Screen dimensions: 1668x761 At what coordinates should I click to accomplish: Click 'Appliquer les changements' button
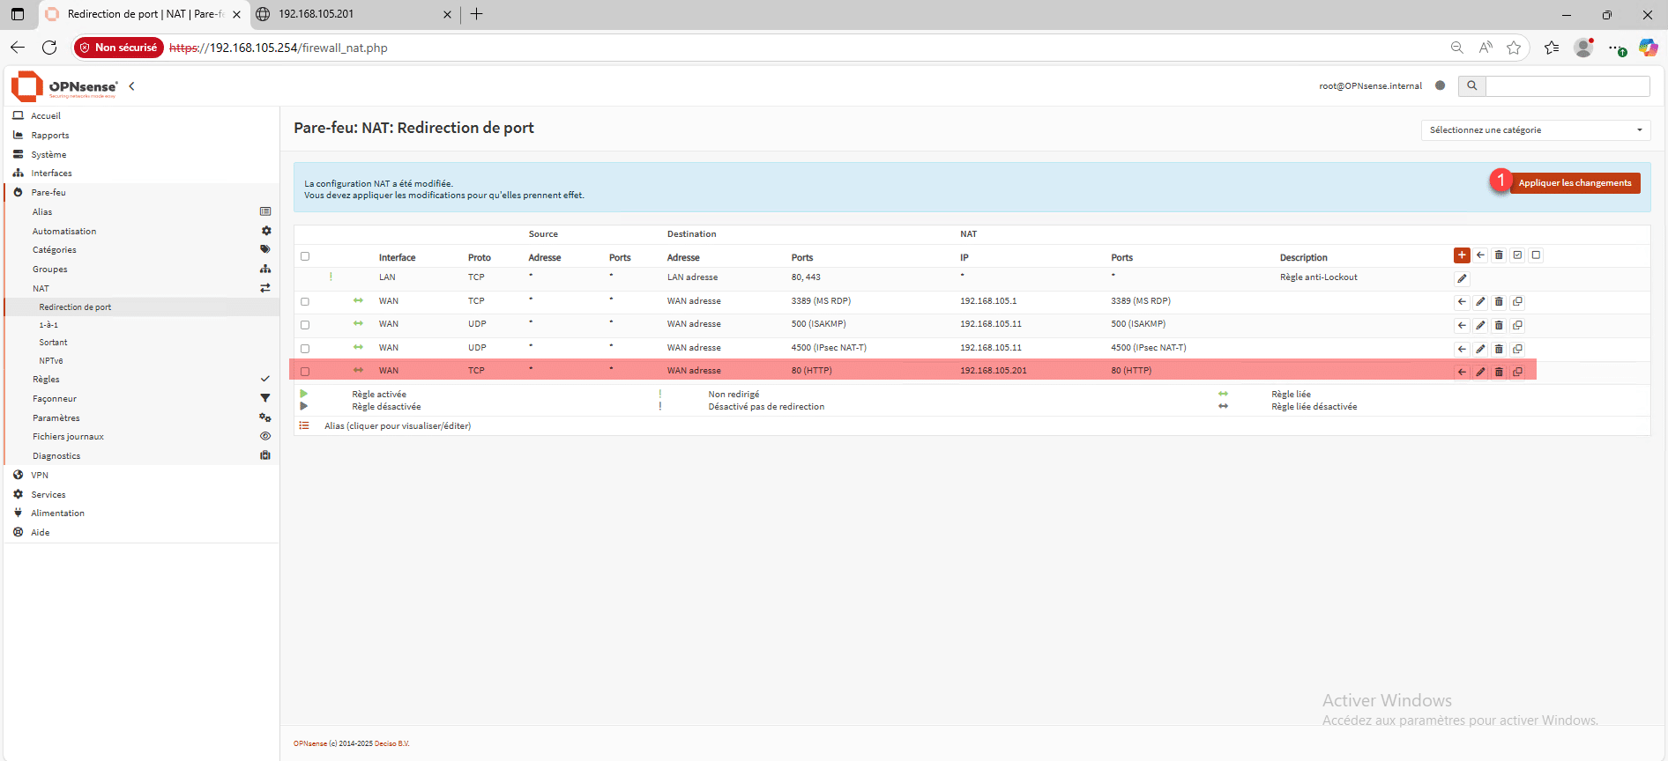1575,183
